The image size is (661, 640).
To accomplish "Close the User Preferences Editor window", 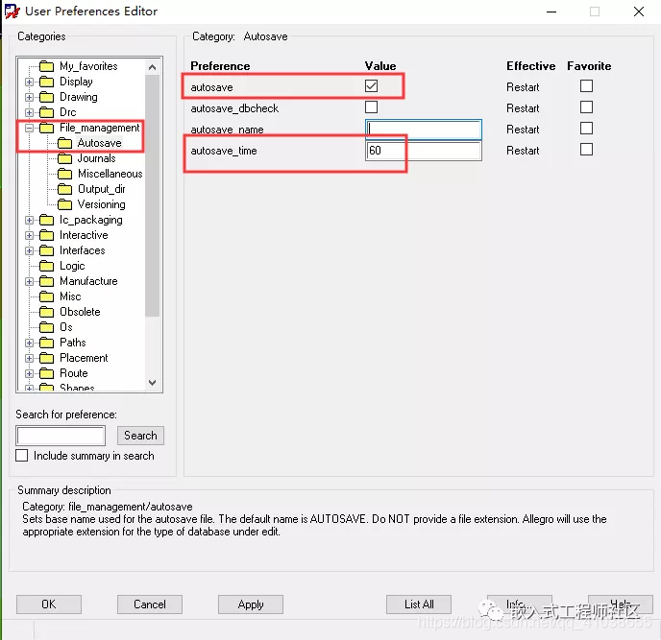I will pos(639,12).
